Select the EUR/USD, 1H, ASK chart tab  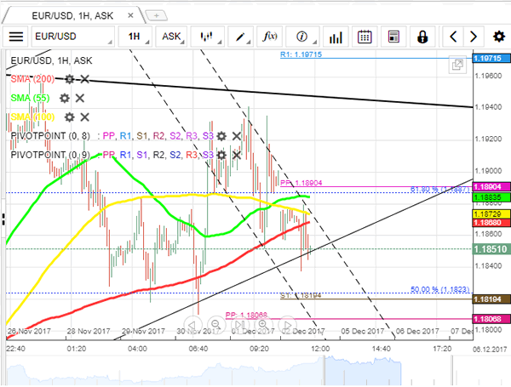coord(72,15)
